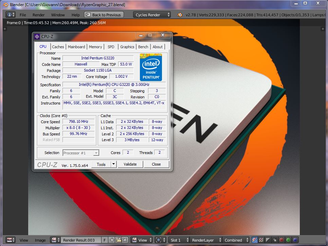328x246 pixels.
Task: Click the 'Socket 1150 LGA' package value
Action: tap(98, 70)
